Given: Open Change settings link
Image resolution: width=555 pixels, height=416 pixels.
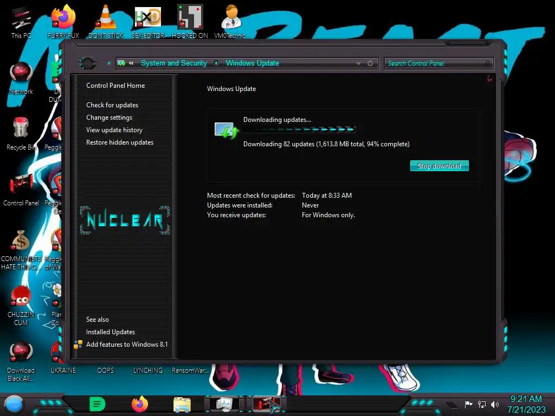Looking at the screenshot, I should point(109,118).
